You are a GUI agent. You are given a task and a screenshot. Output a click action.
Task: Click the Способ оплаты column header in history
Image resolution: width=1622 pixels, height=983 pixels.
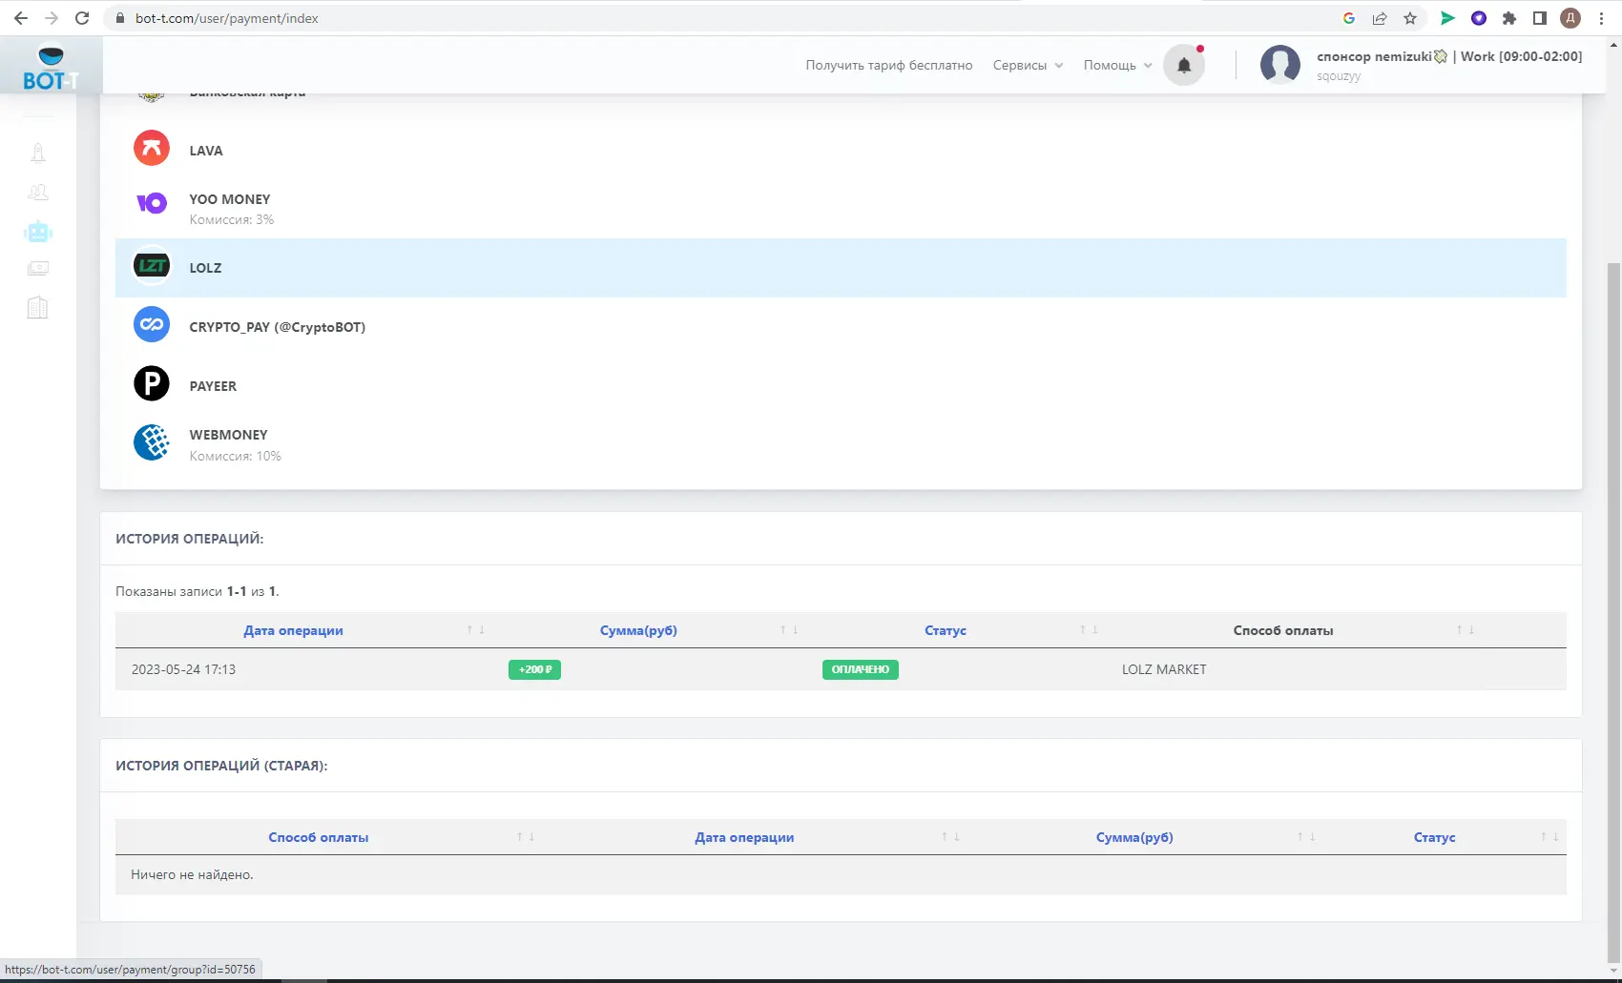tap(1283, 630)
